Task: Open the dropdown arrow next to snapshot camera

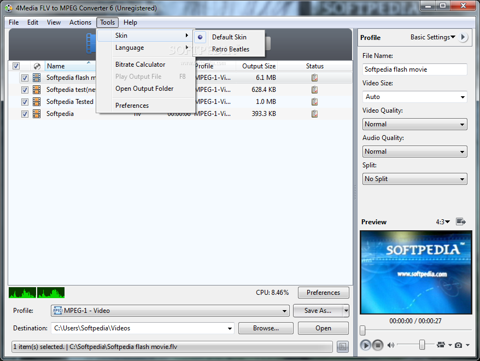Action: [467, 345]
